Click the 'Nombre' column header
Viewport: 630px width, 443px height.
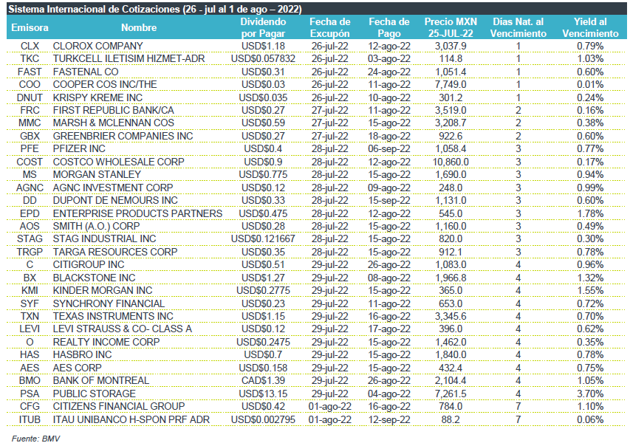tap(139, 28)
